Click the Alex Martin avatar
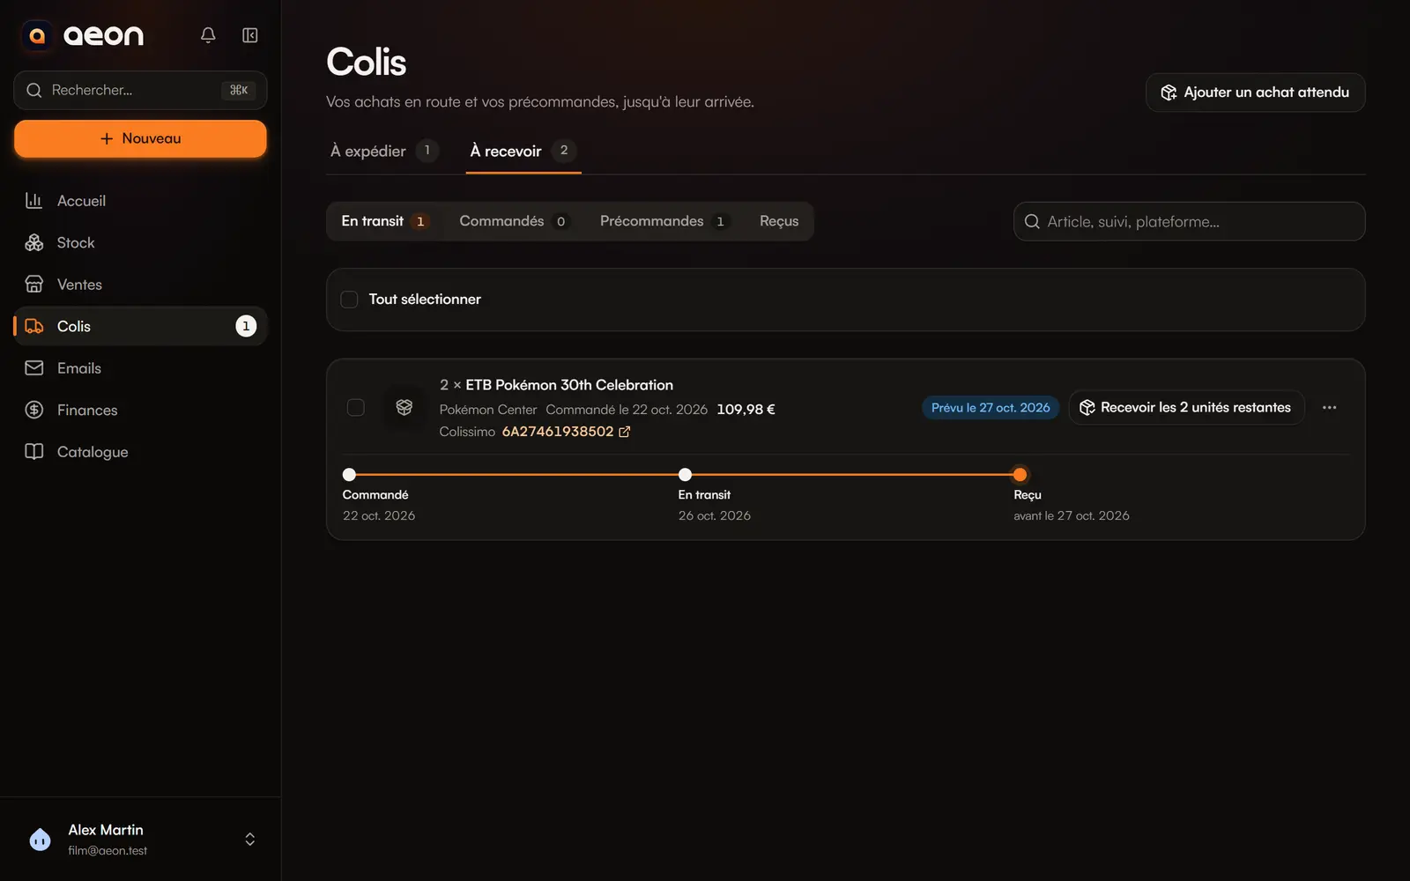Screen dimensions: 1410x881 coord(40,839)
